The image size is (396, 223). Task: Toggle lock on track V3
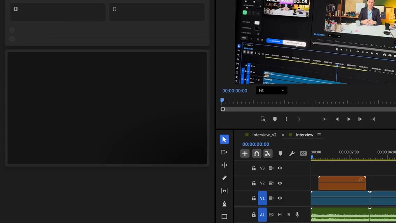[x=254, y=168]
